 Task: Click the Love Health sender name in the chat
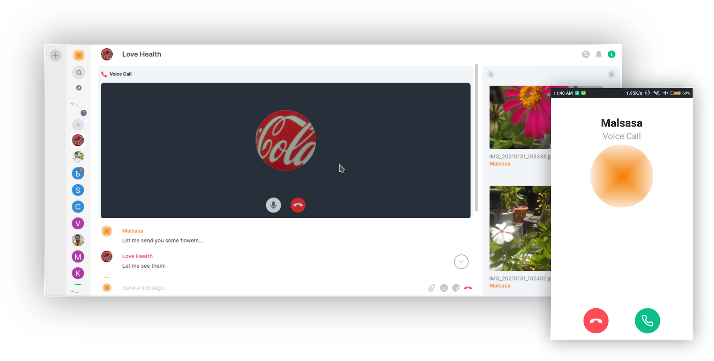[x=137, y=256]
